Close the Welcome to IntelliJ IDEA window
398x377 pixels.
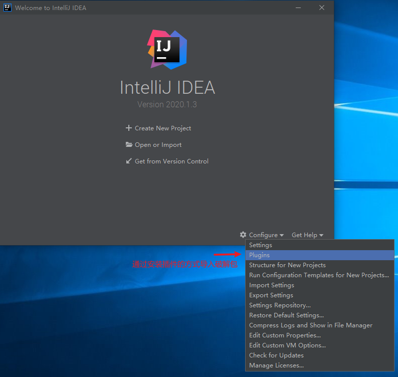point(322,8)
